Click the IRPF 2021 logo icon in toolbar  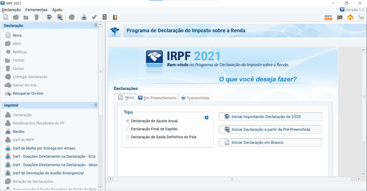(328, 17)
